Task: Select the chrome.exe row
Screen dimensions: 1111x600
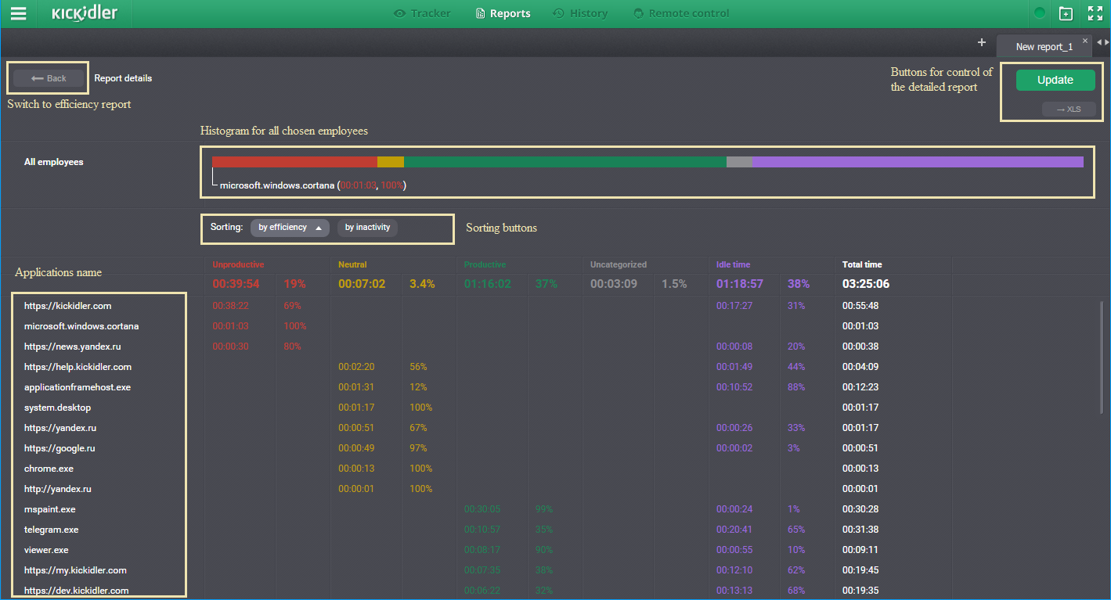Action: point(49,469)
